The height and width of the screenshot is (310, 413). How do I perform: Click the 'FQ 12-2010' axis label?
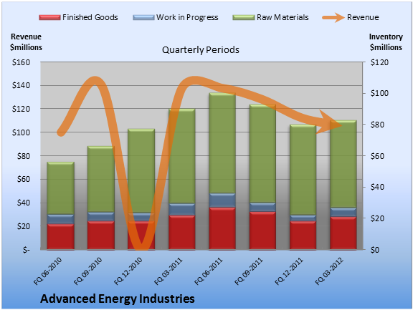click(128, 271)
